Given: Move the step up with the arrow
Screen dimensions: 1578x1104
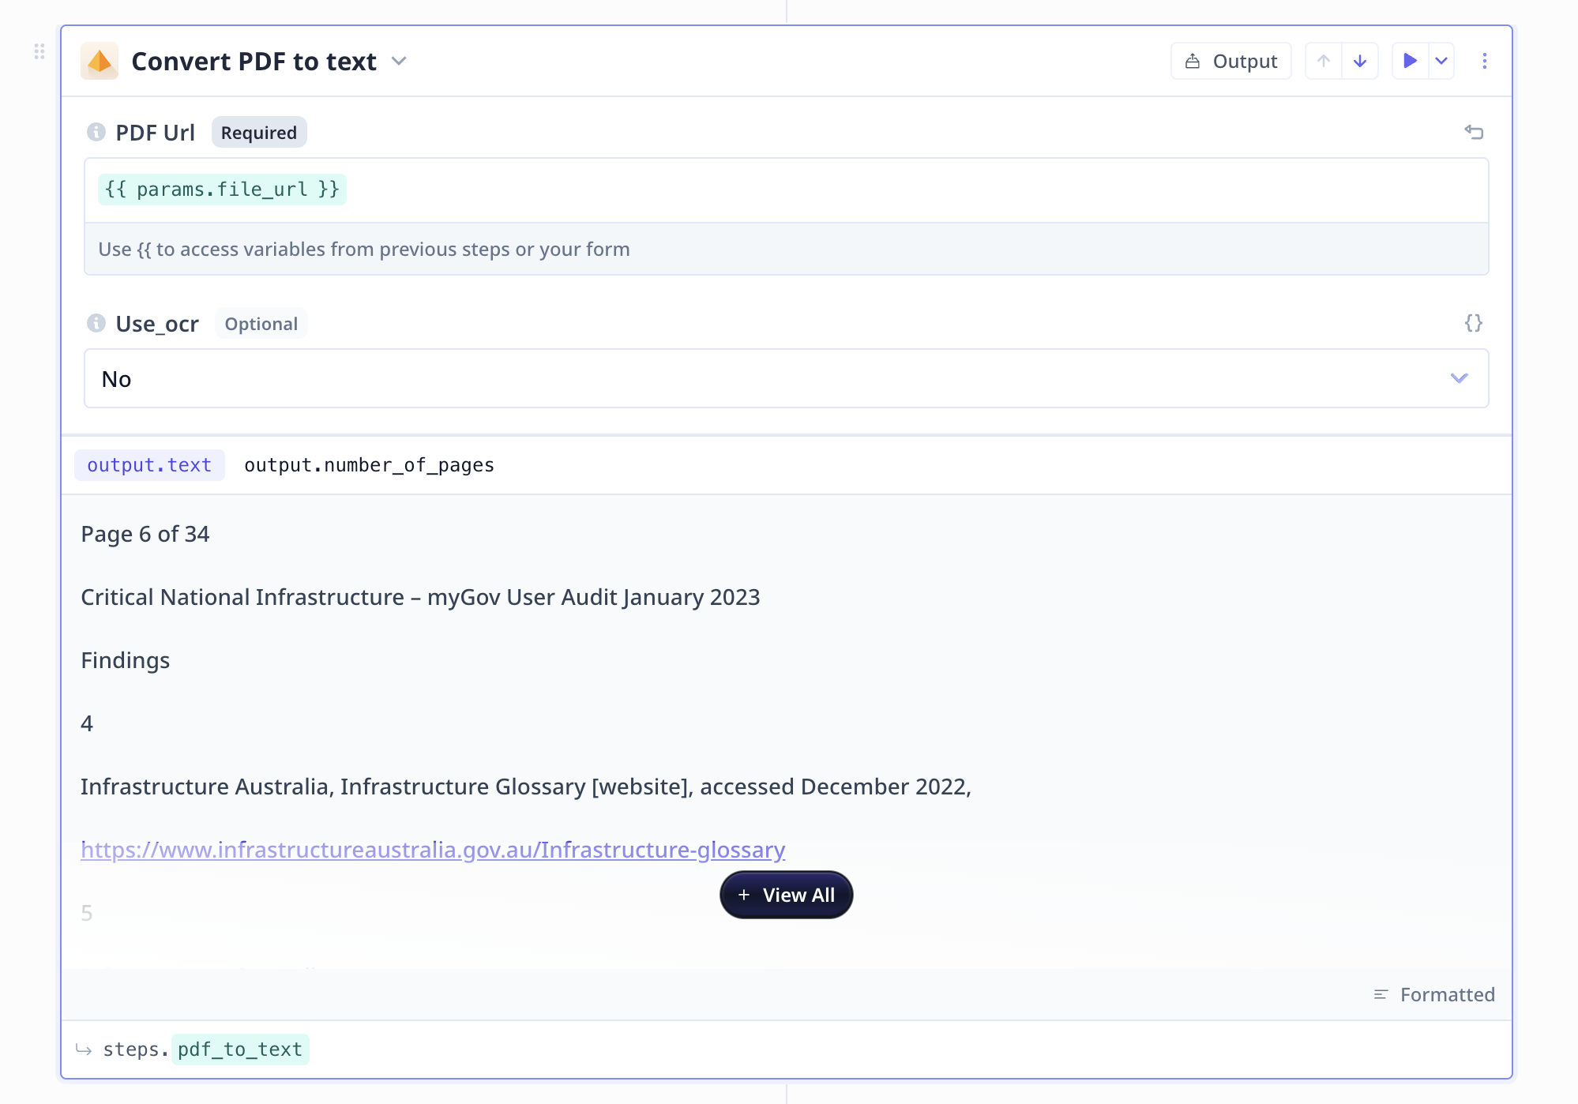Looking at the screenshot, I should (1324, 61).
